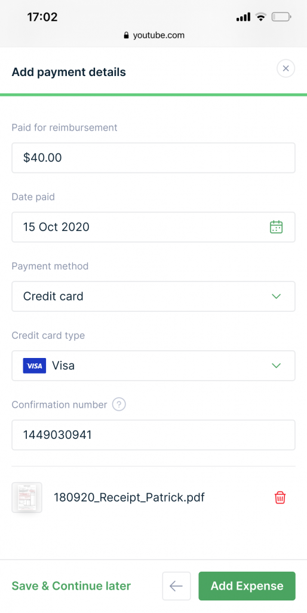Expand the Credit card type chevron
The width and height of the screenshot is (307, 613).
coord(276,366)
